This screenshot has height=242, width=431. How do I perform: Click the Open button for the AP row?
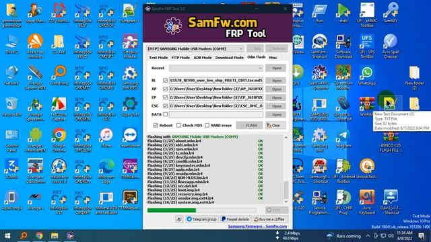click(275, 89)
